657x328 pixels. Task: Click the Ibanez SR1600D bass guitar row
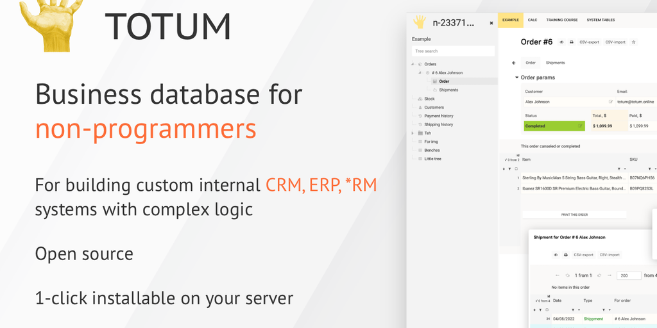tap(574, 189)
